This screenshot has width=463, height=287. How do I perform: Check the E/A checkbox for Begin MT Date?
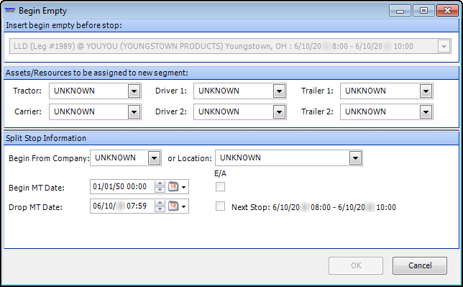[x=220, y=187]
